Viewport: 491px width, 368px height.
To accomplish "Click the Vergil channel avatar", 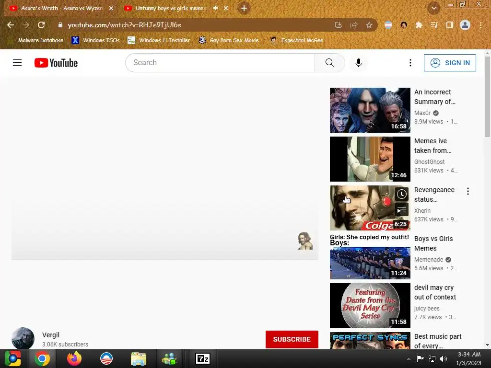I will coord(23,338).
